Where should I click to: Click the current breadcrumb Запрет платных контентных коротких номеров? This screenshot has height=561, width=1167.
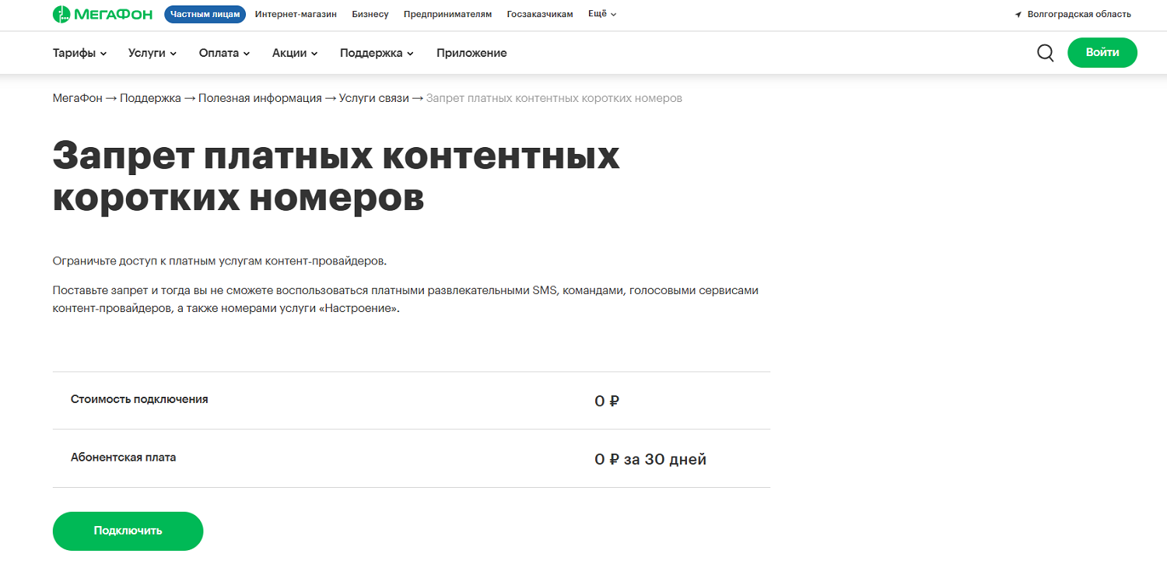[x=554, y=98]
